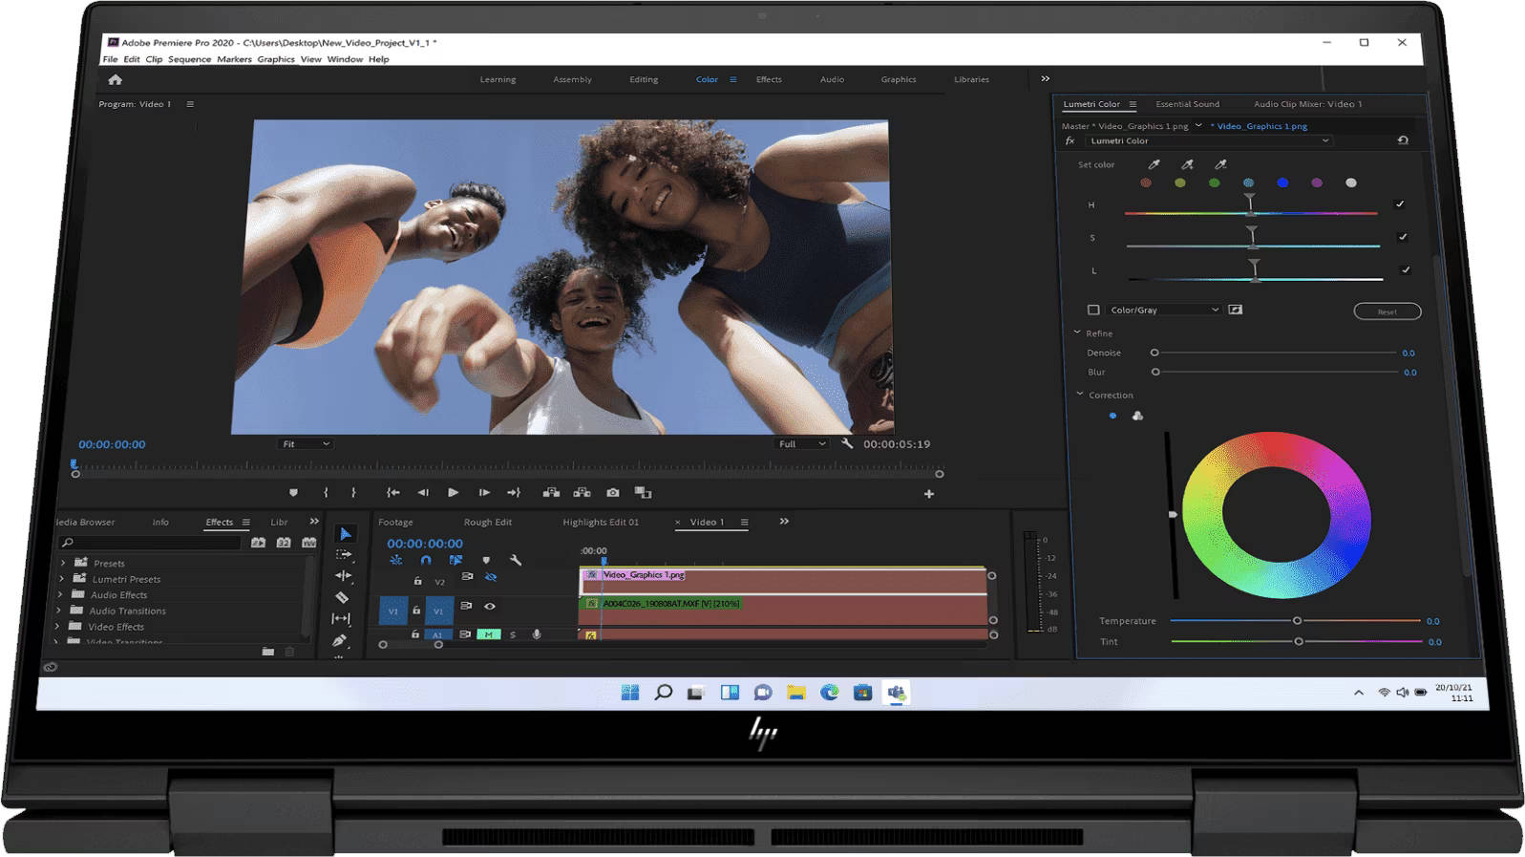
Task: Solo audio track A1
Action: coord(513,634)
